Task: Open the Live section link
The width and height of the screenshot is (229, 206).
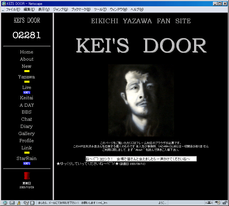Action: tap(27, 88)
